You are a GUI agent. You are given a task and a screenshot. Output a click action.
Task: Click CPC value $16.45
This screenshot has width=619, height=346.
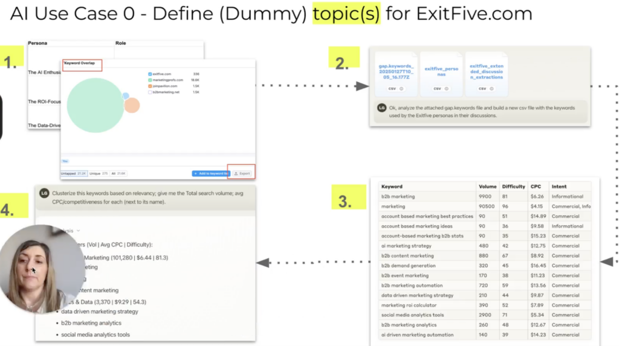[x=538, y=266]
